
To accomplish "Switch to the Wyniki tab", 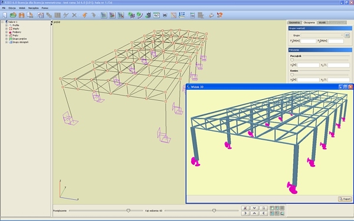I will 322,22.
